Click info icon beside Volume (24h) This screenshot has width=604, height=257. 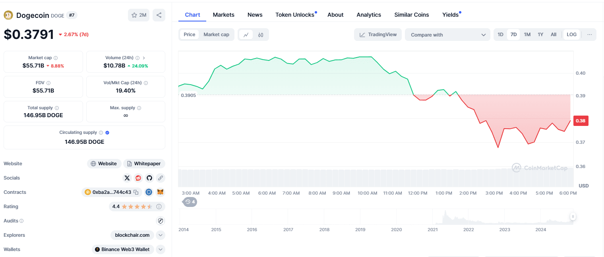coord(137,58)
